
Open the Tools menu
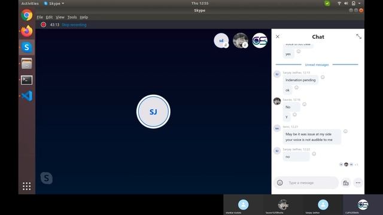point(72,17)
